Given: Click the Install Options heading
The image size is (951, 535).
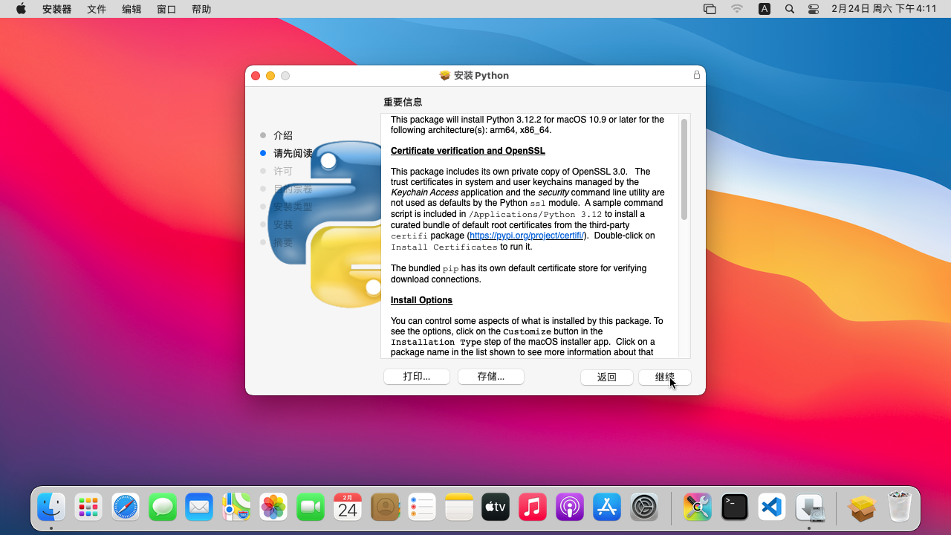Looking at the screenshot, I should [x=421, y=300].
